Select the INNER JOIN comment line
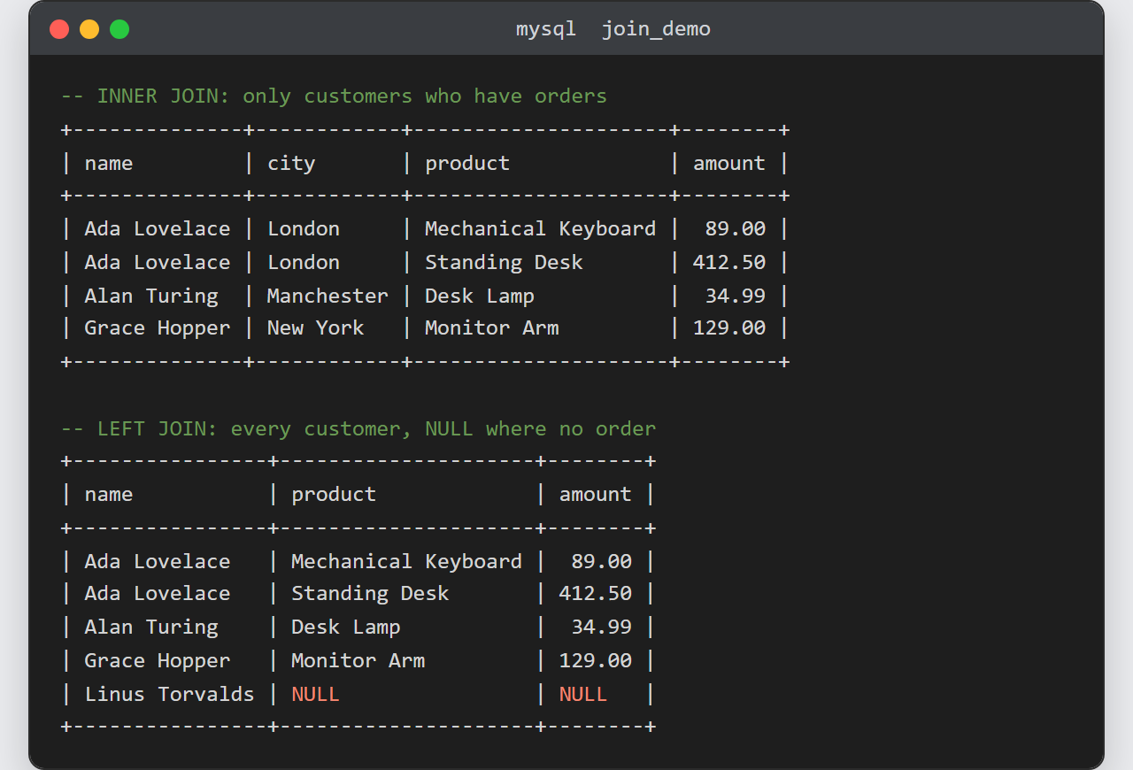 pyautogui.click(x=334, y=96)
